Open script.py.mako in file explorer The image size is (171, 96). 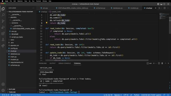pos(17,37)
